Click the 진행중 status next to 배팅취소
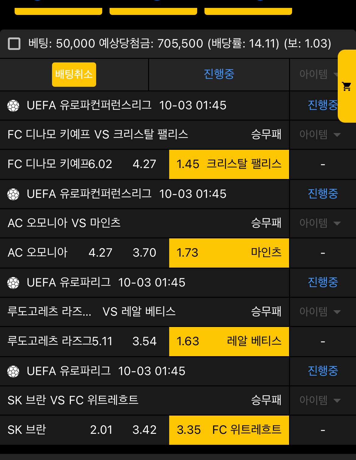This screenshot has height=460, width=356. pyautogui.click(x=219, y=74)
